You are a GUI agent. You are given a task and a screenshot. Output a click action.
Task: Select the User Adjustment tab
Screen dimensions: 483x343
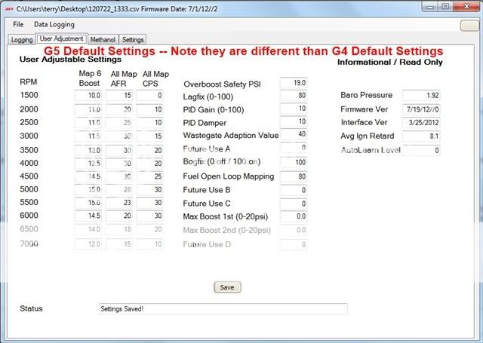60,38
